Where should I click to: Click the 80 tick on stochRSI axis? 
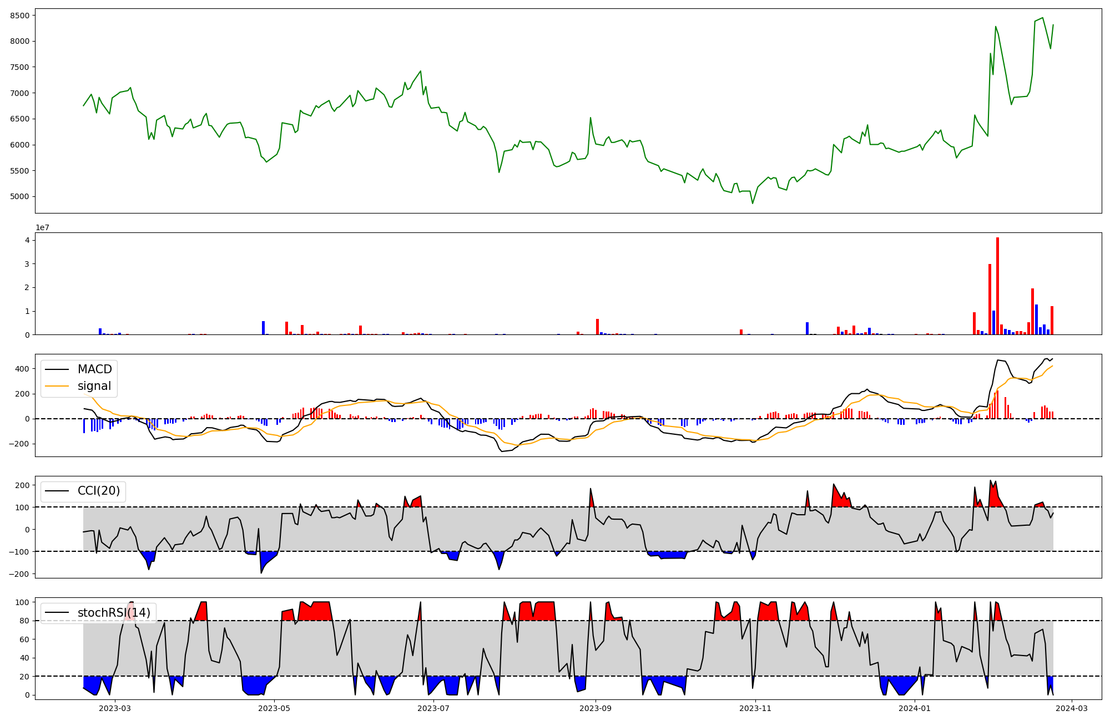24,621
